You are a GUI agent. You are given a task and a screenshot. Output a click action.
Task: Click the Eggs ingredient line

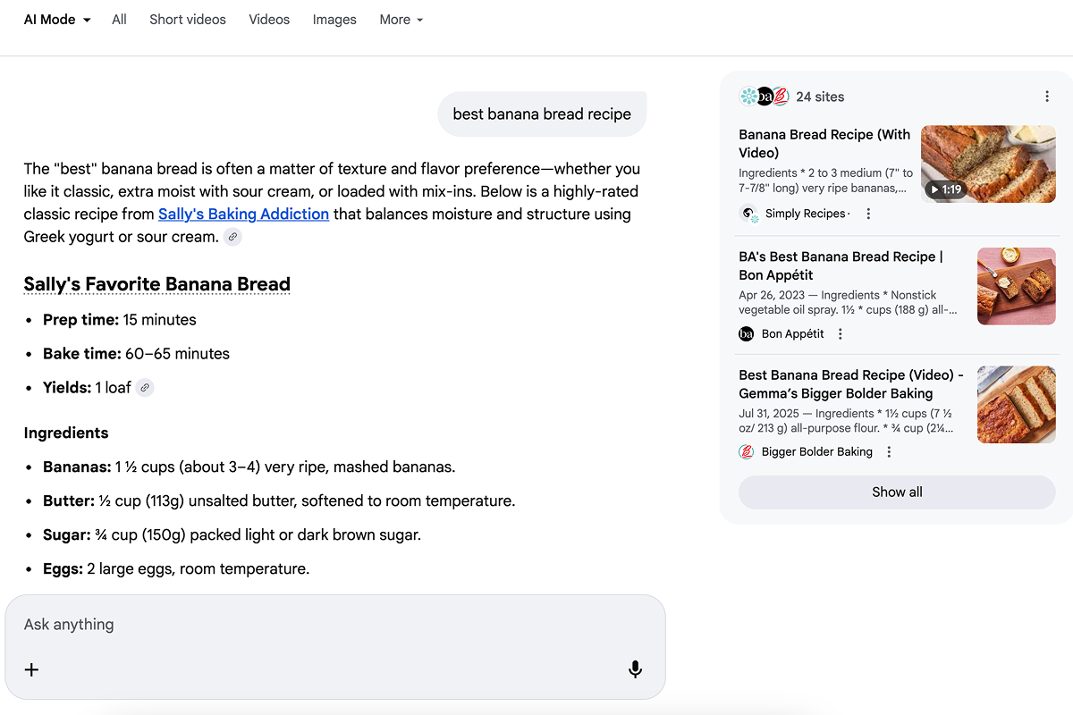click(176, 569)
